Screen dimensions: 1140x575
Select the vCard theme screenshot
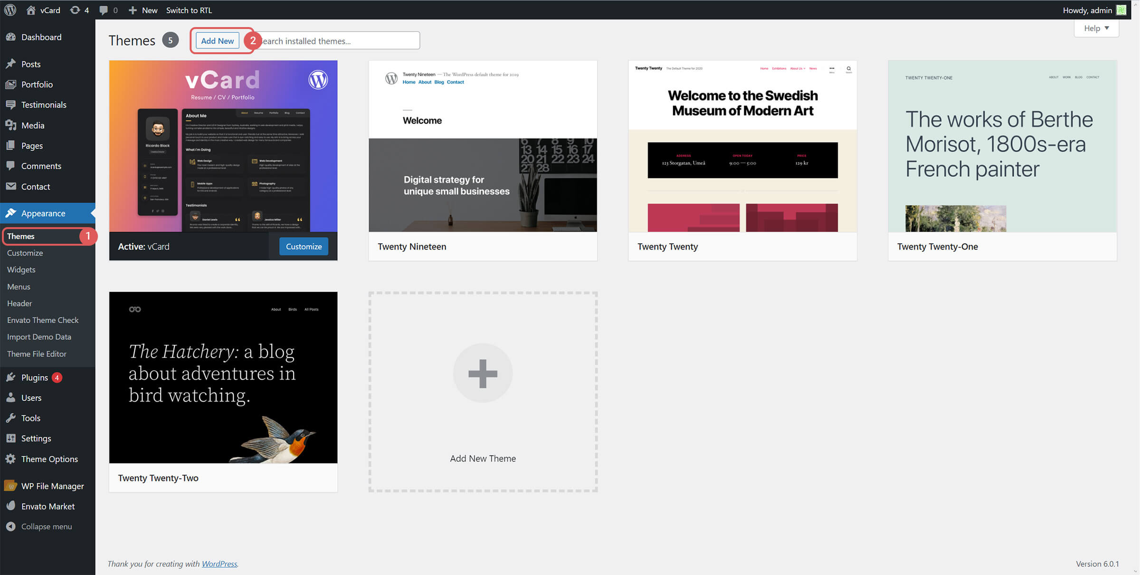[223, 146]
